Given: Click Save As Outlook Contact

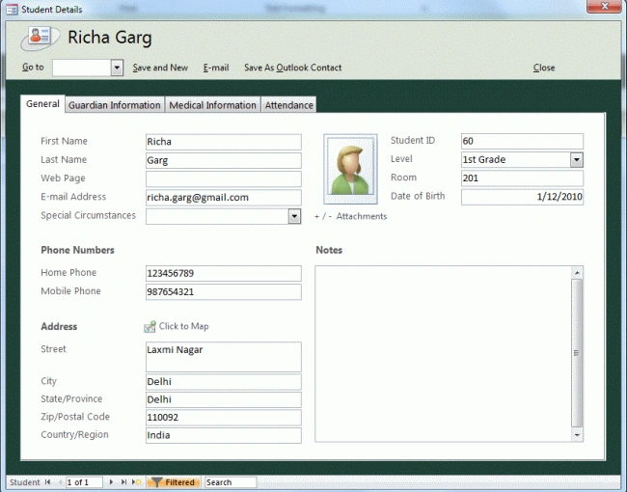Looking at the screenshot, I should tap(292, 68).
